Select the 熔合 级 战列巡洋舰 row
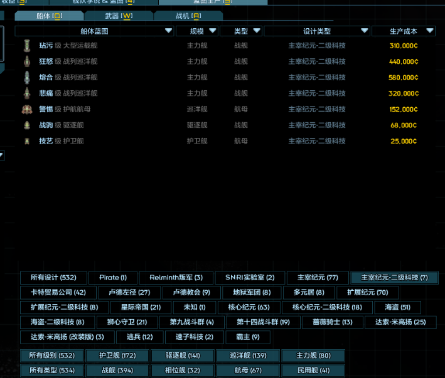The width and height of the screenshot is (445, 378). (x=225, y=77)
